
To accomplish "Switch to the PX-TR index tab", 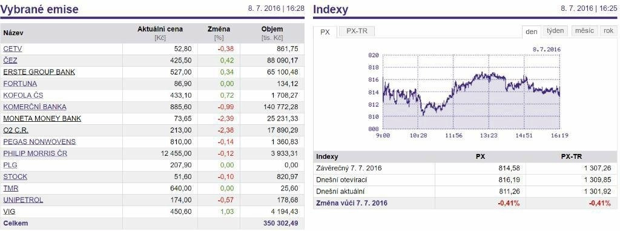I will coord(357,32).
